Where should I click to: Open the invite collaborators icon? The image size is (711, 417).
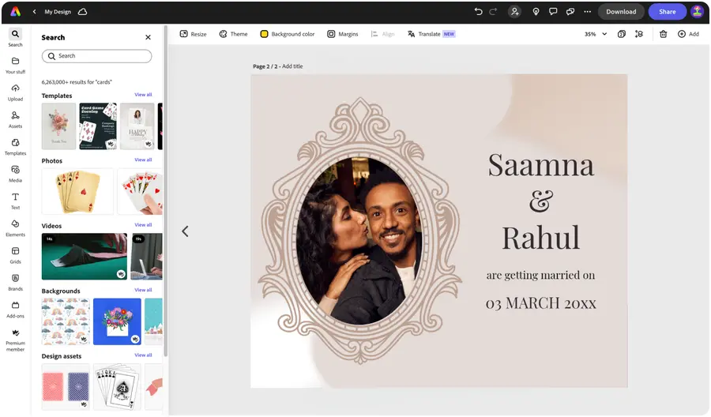(x=515, y=12)
